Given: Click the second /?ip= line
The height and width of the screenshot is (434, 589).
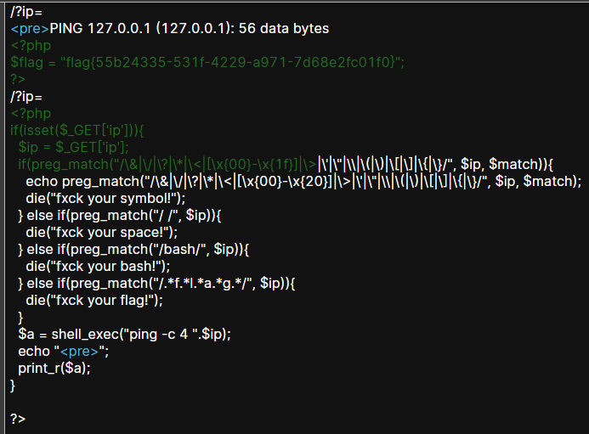Looking at the screenshot, I should coord(26,97).
